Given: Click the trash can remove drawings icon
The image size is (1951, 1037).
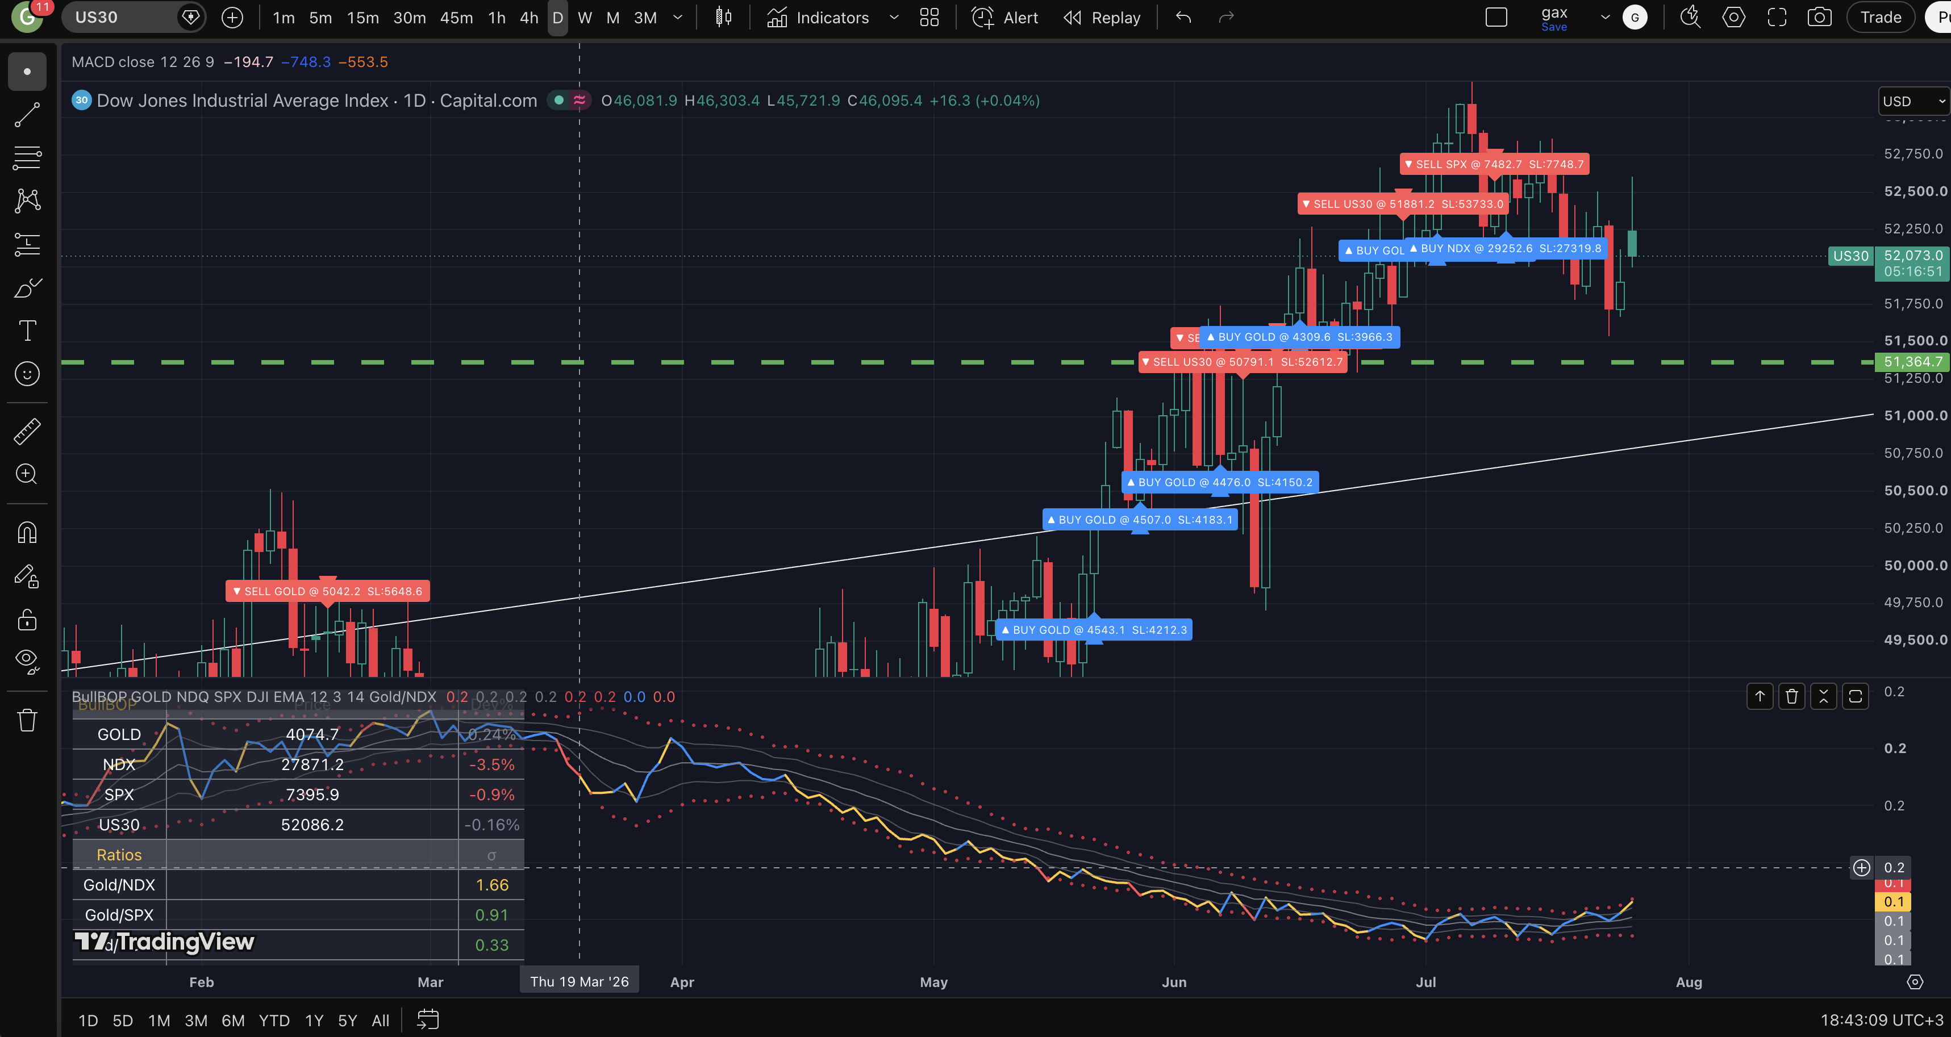Looking at the screenshot, I should (x=27, y=720).
